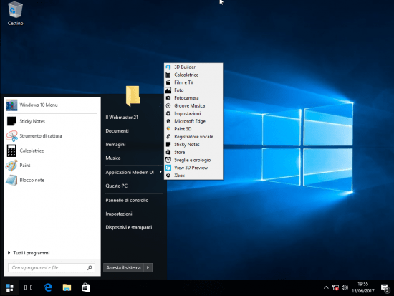This screenshot has width=394, height=296.
Task: Open the Cestino recycle bin icon
Action: tap(15, 9)
